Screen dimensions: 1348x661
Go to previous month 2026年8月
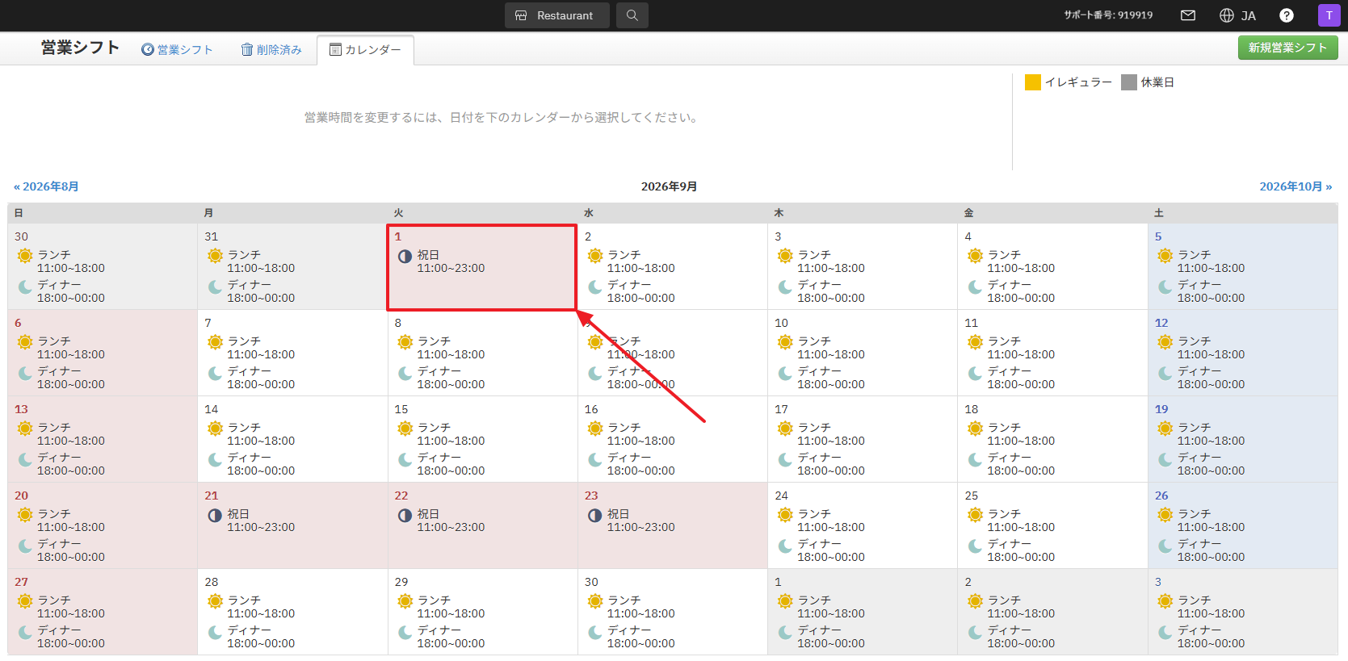tap(46, 186)
